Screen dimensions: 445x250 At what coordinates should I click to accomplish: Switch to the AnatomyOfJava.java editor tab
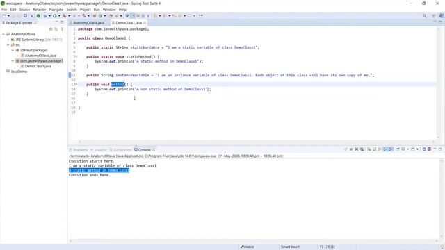click(88, 23)
